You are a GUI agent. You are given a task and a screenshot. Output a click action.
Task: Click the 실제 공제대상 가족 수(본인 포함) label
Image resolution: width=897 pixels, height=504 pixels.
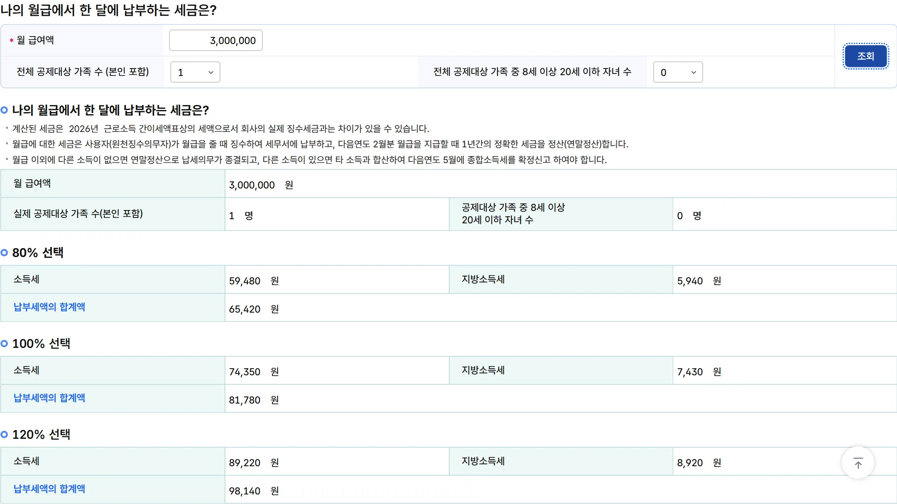[x=78, y=213]
